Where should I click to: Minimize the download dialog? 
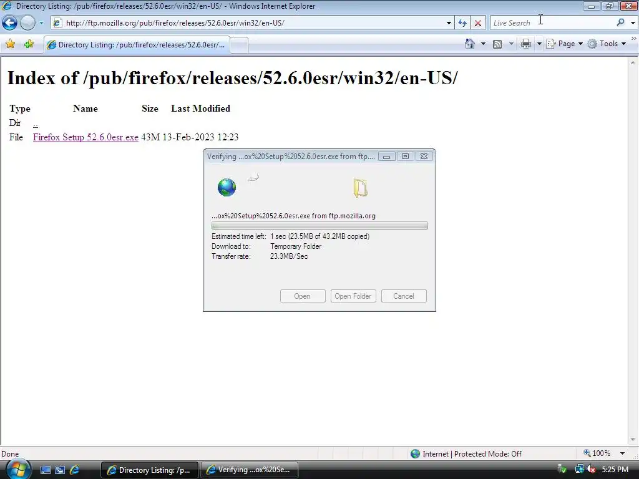(x=386, y=157)
